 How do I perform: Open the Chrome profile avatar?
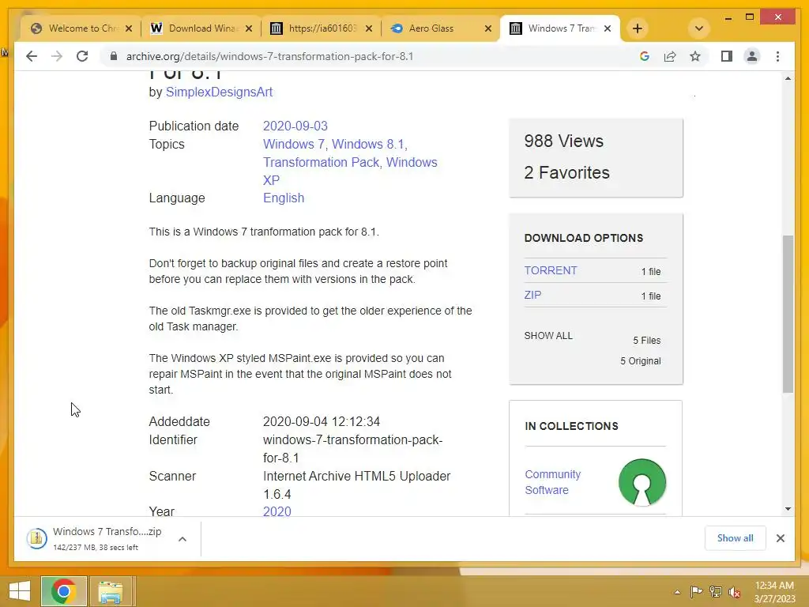coord(752,56)
